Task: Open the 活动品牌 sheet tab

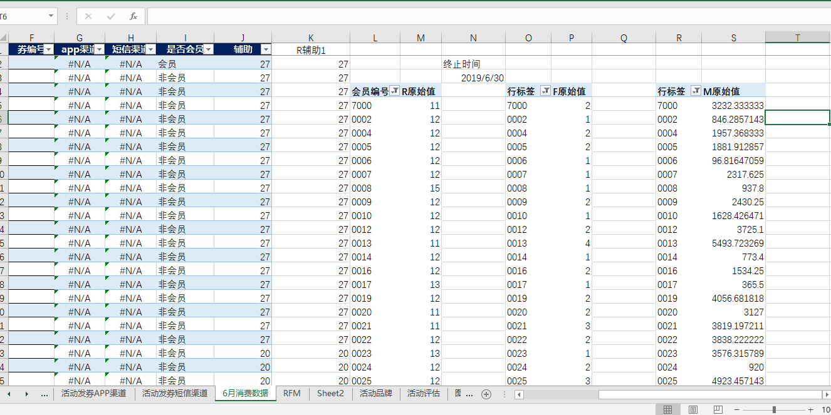Action: [375, 393]
